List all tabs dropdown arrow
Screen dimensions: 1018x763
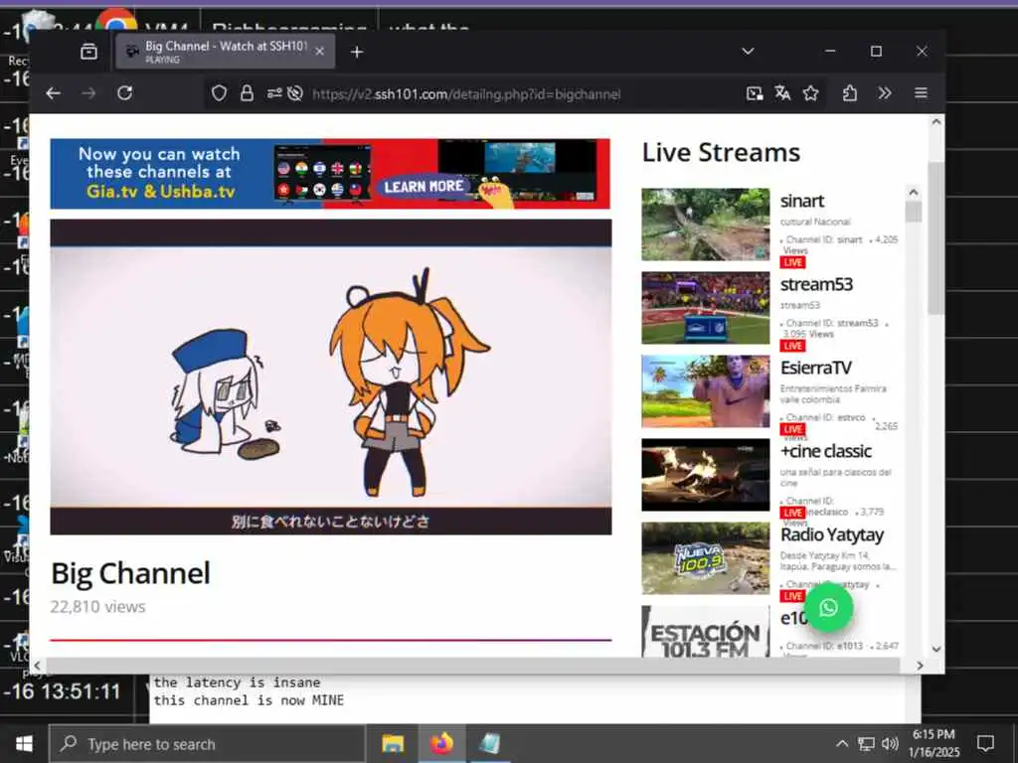[748, 52]
